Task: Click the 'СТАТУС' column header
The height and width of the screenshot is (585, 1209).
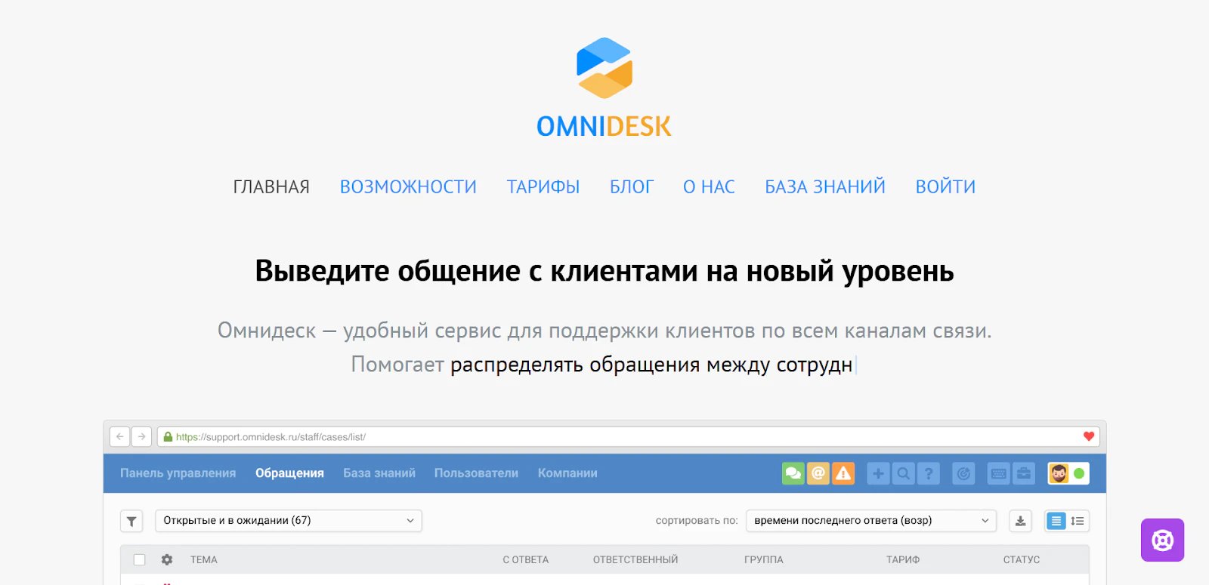Action: pos(1022,559)
